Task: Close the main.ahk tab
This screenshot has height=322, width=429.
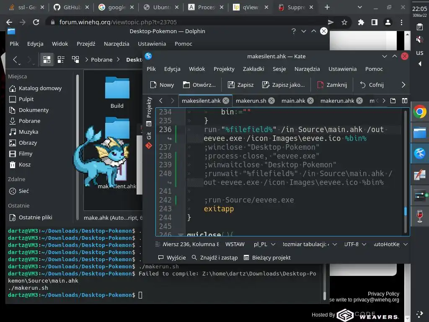Action: pyautogui.click(x=310, y=101)
